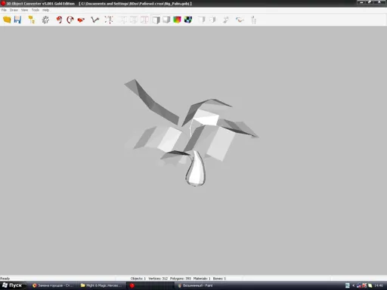Click the third greyed-out reddish box icon
387x290 pixels.
pyautogui.click(x=144, y=20)
